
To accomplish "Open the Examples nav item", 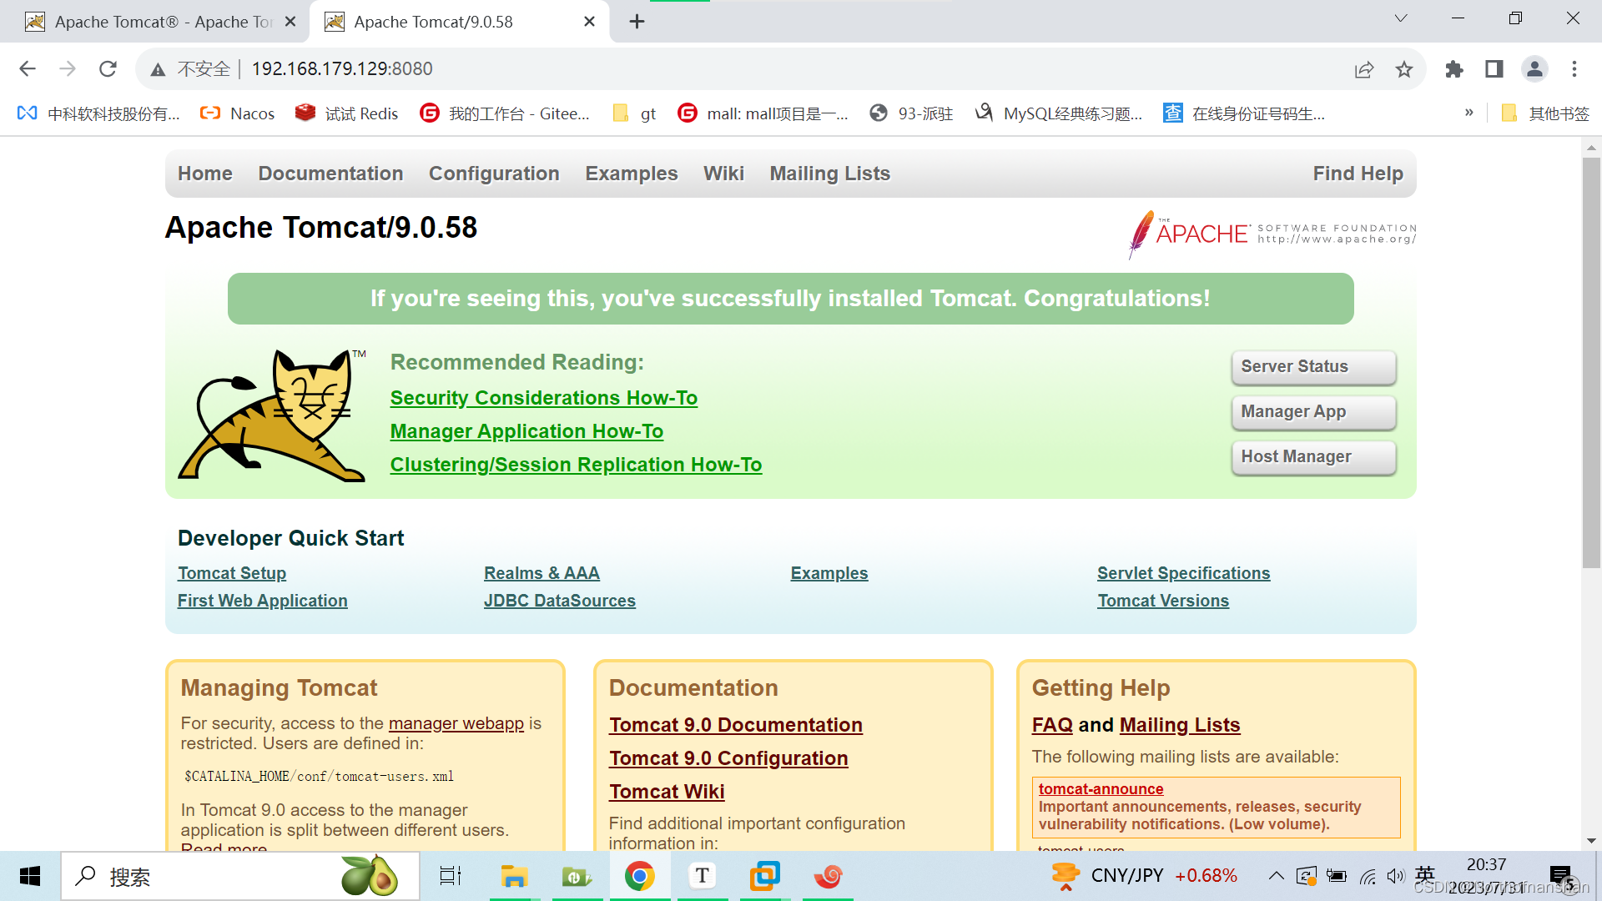I will click(632, 174).
